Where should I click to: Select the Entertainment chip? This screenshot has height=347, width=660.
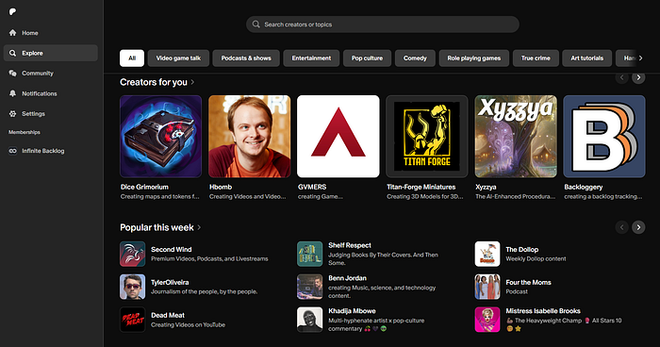tap(311, 58)
